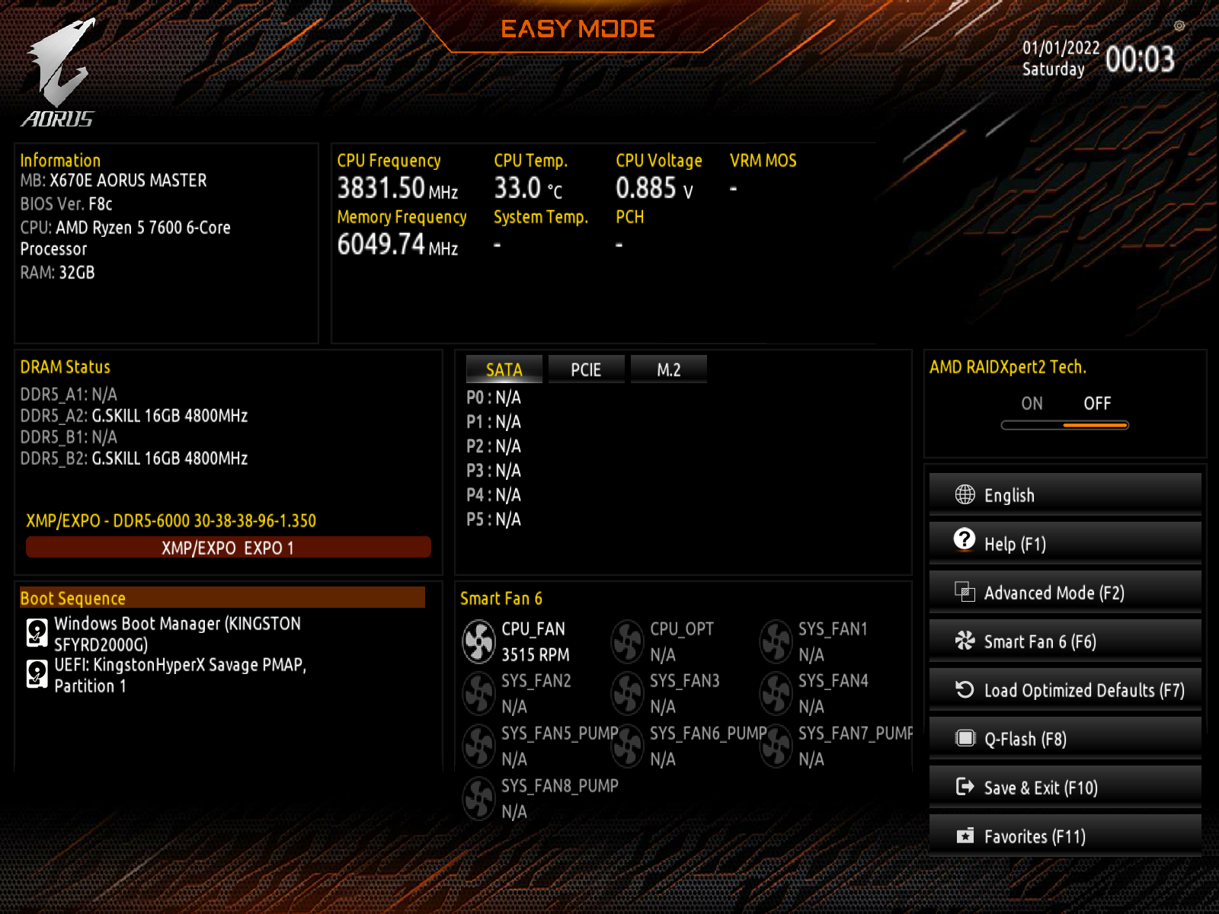1219x914 pixels.
Task: Select Windows Boot Manager (KINGSTON SFYRD2000G) entry
Action: coord(164,634)
